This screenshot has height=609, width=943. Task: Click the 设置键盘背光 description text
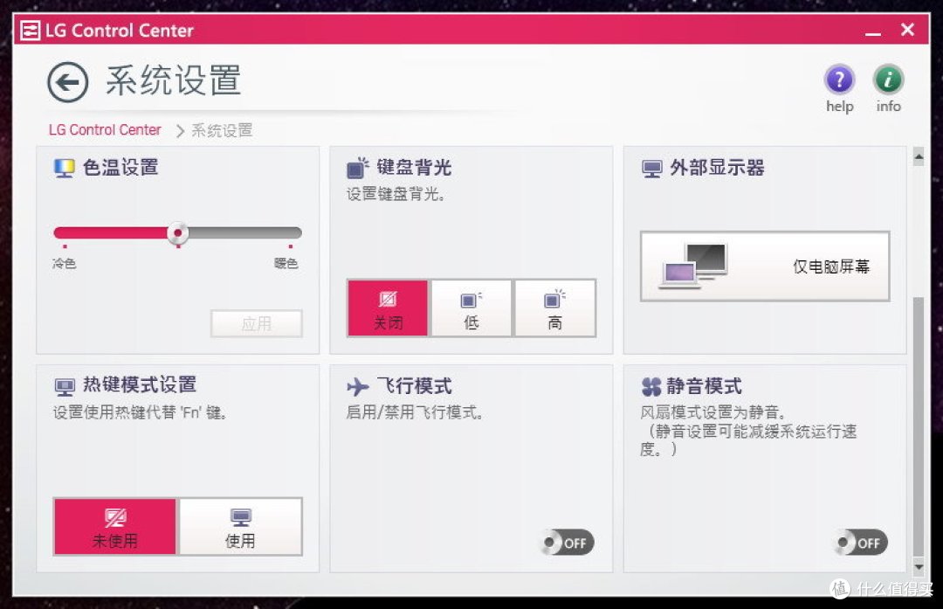(396, 194)
